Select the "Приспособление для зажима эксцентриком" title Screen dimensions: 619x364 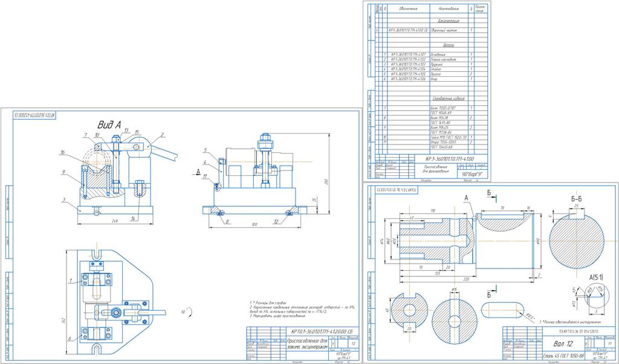(x=306, y=343)
